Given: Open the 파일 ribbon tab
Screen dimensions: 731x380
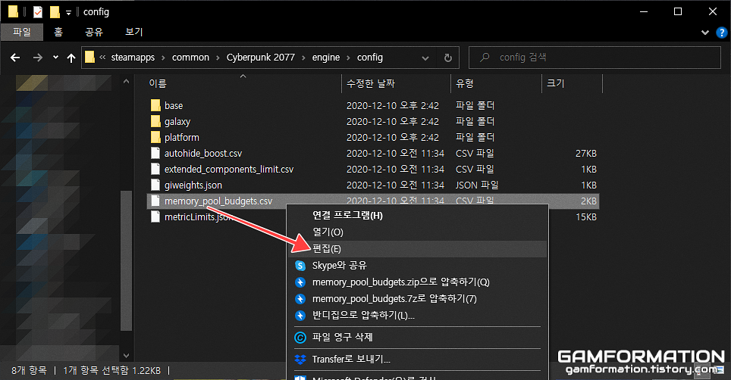Looking at the screenshot, I should (22, 32).
